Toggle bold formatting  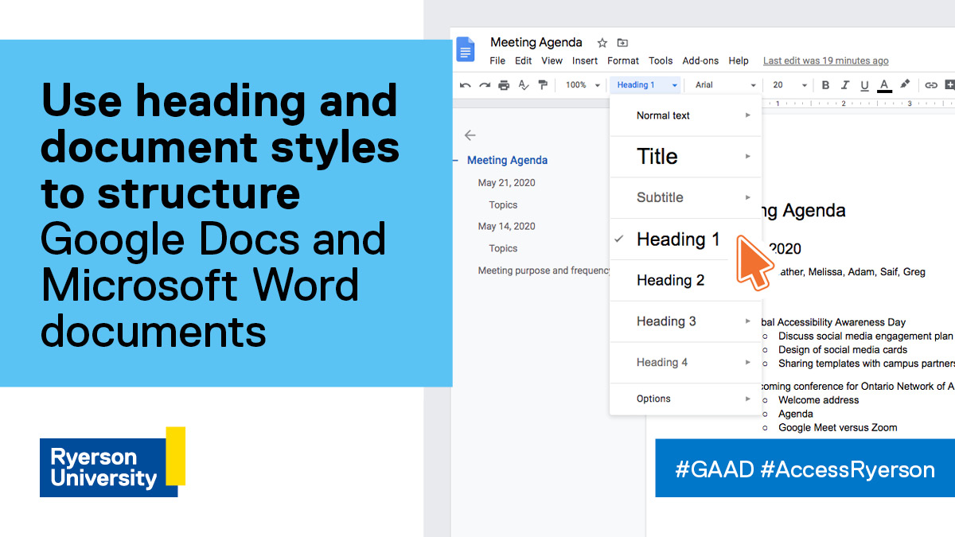(x=825, y=85)
